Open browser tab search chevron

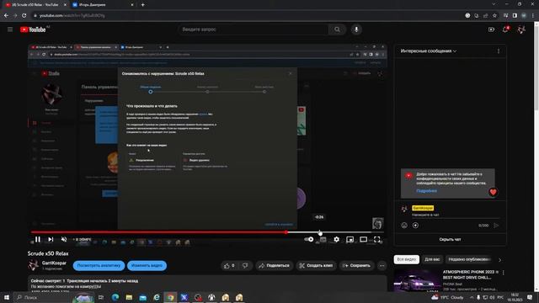pyautogui.click(x=494, y=4)
